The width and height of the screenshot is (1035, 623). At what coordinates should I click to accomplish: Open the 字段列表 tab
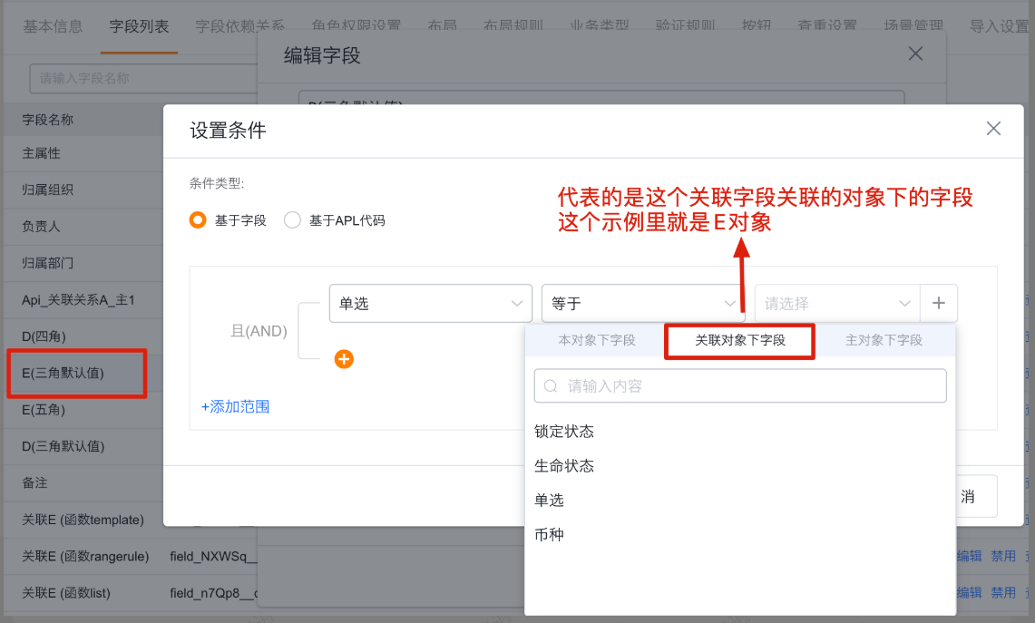point(140,26)
